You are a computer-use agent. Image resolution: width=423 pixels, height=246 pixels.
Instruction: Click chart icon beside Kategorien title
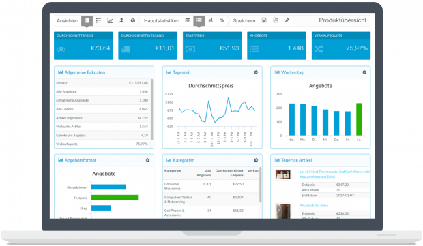pyautogui.click(x=169, y=160)
